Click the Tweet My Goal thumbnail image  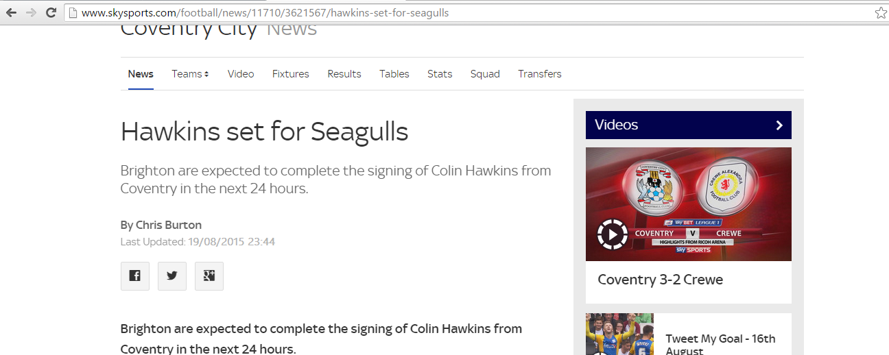click(x=619, y=334)
